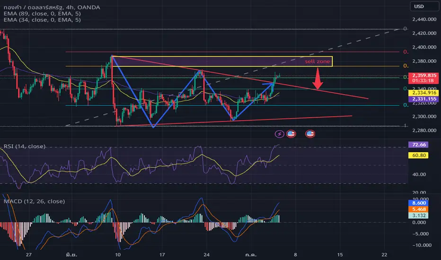Select the gold/US dollar 4h OANDA symbol title
This screenshot has width=441, height=260.
click(52, 7)
